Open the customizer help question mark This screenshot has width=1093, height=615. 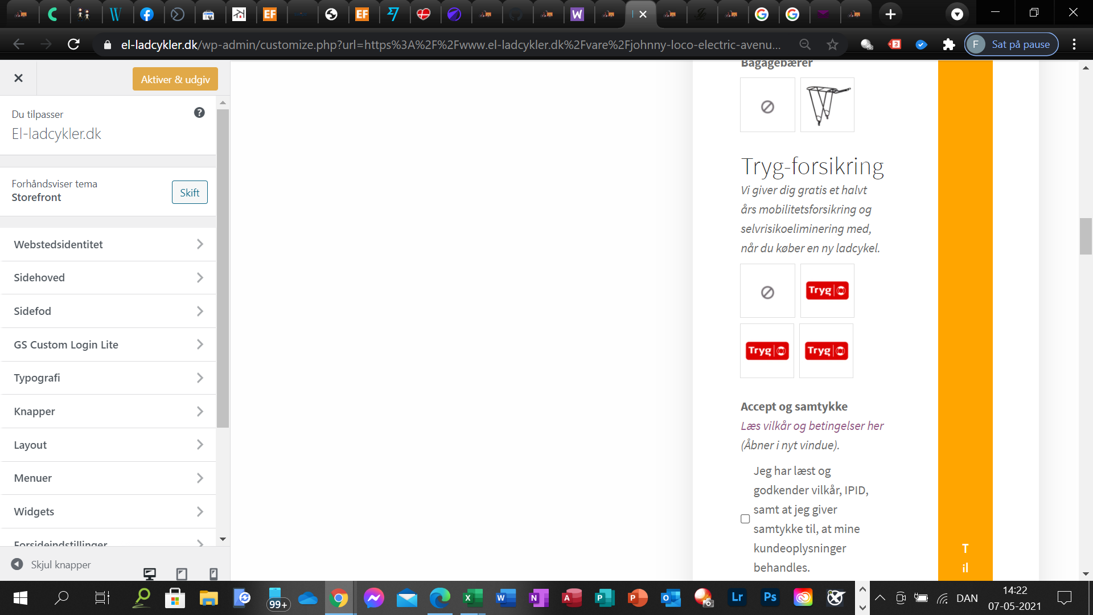click(x=199, y=113)
